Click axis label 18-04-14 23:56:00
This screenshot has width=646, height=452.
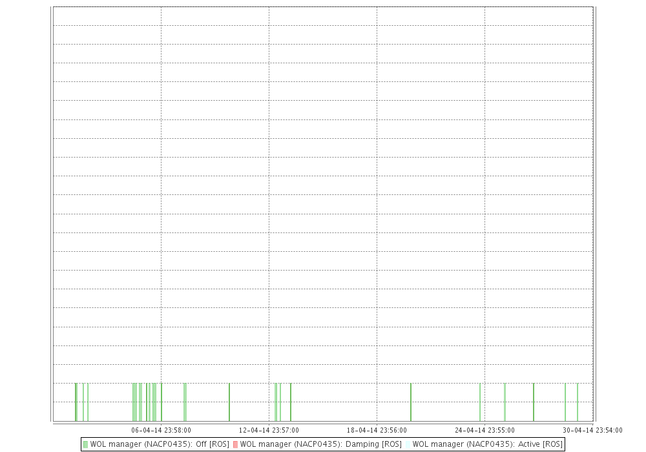tap(377, 430)
